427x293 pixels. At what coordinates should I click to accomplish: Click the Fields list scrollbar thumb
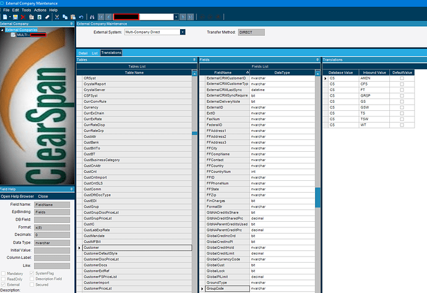point(317,198)
